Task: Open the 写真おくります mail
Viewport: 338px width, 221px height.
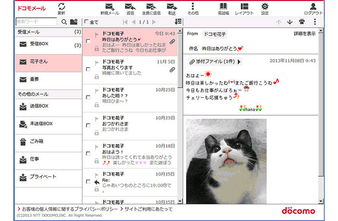Action: [x=130, y=70]
